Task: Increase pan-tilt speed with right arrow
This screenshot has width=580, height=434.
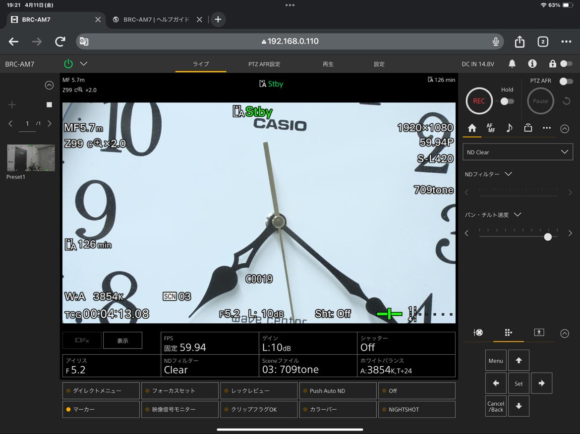Action: click(x=570, y=233)
